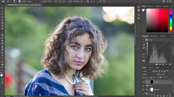Select the Curves 1 layer mask thumbnail
Screen dimensions: 174x97
point(152,82)
